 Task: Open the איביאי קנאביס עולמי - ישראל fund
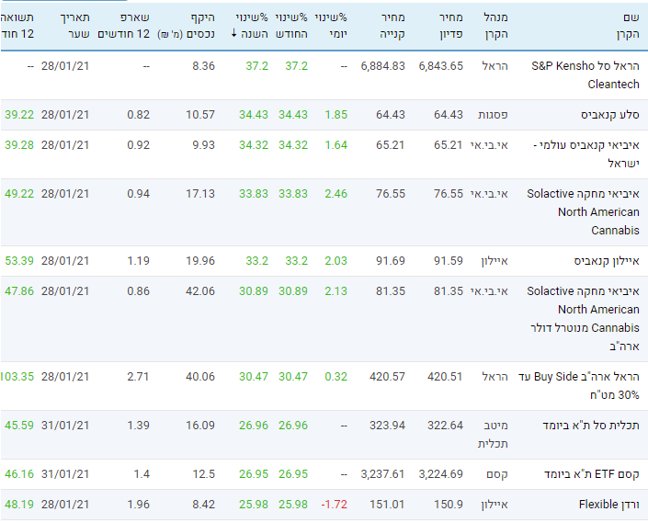coord(586,154)
